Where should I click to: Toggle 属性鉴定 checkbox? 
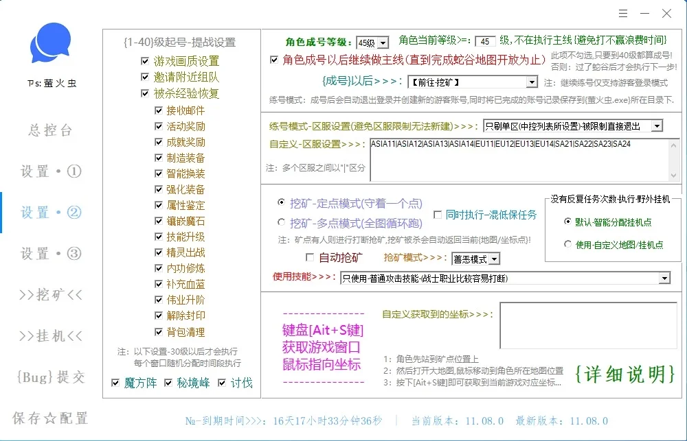[x=159, y=205]
